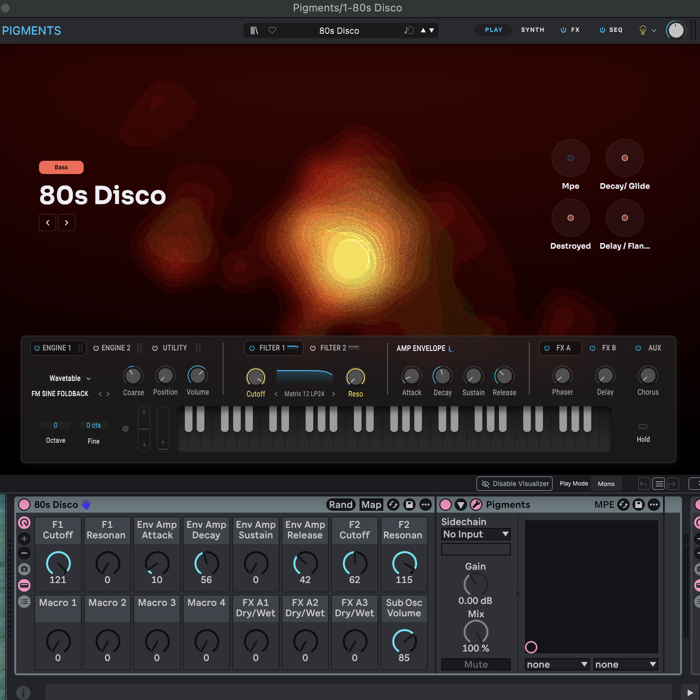
Task: Click the MPE button in Pigments device header
Action: [604, 505]
